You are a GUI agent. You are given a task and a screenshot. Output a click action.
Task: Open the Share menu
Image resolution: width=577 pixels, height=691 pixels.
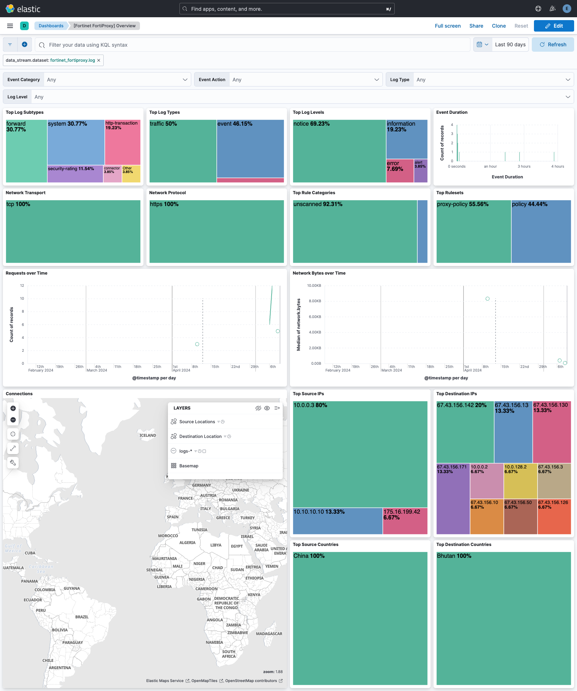476,26
